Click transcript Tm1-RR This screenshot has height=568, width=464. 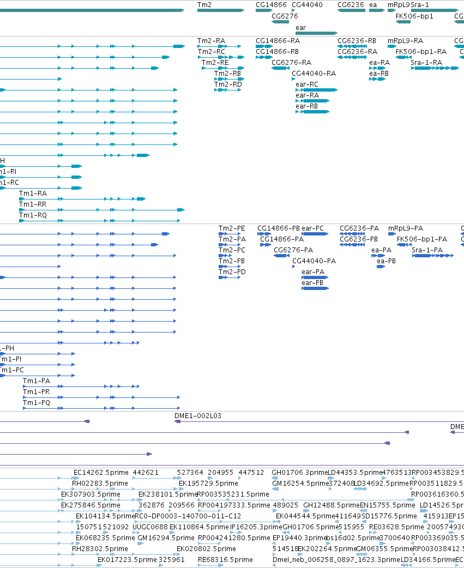coord(102,210)
